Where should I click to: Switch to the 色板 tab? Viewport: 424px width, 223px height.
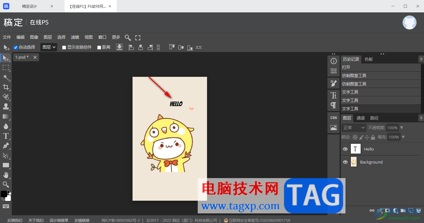point(369,59)
